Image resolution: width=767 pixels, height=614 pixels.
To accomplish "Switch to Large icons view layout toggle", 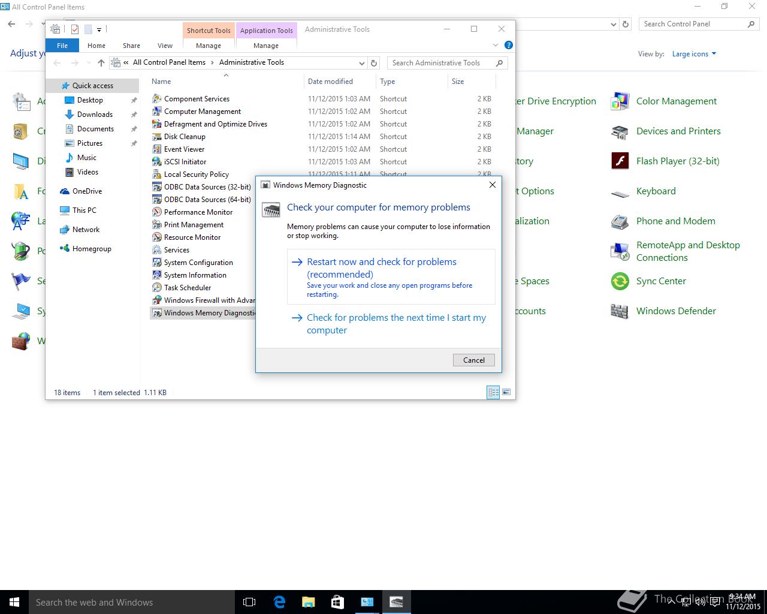I will coord(506,392).
